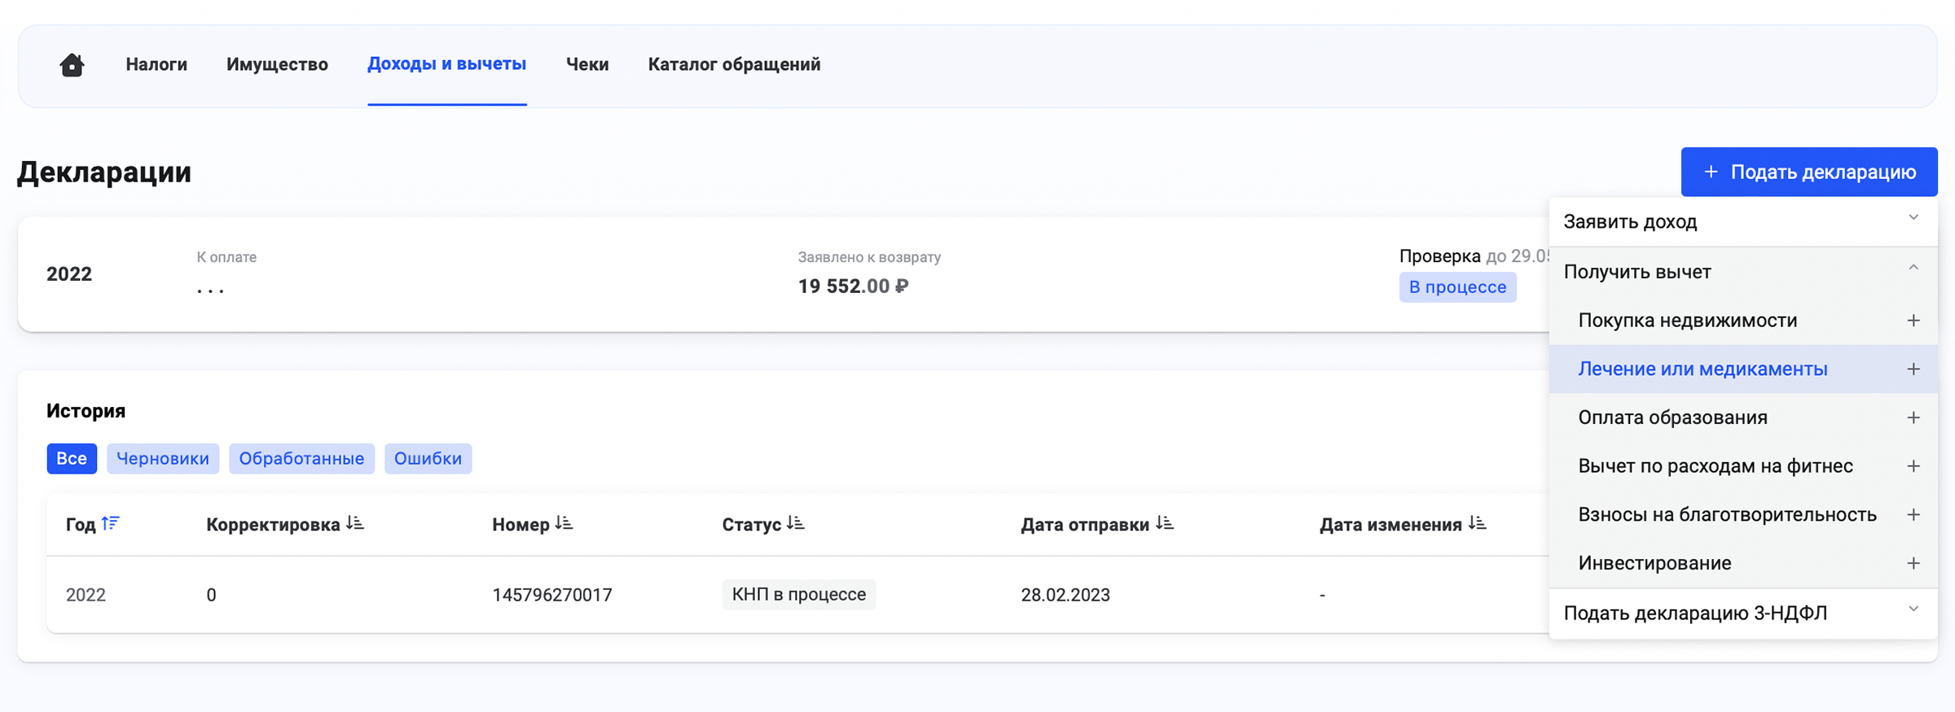Sort by Статус column icon
1955x712 pixels.
[x=796, y=523]
